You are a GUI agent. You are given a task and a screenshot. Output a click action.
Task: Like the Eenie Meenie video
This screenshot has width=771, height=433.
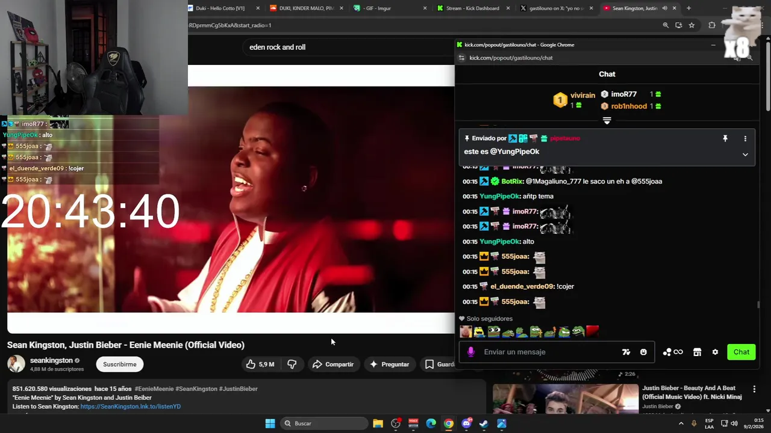pos(260,364)
